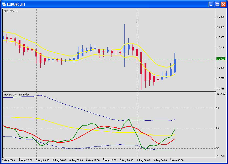Select the 9 Aug 00:00 time label
The image size is (228, 164).
(144, 160)
